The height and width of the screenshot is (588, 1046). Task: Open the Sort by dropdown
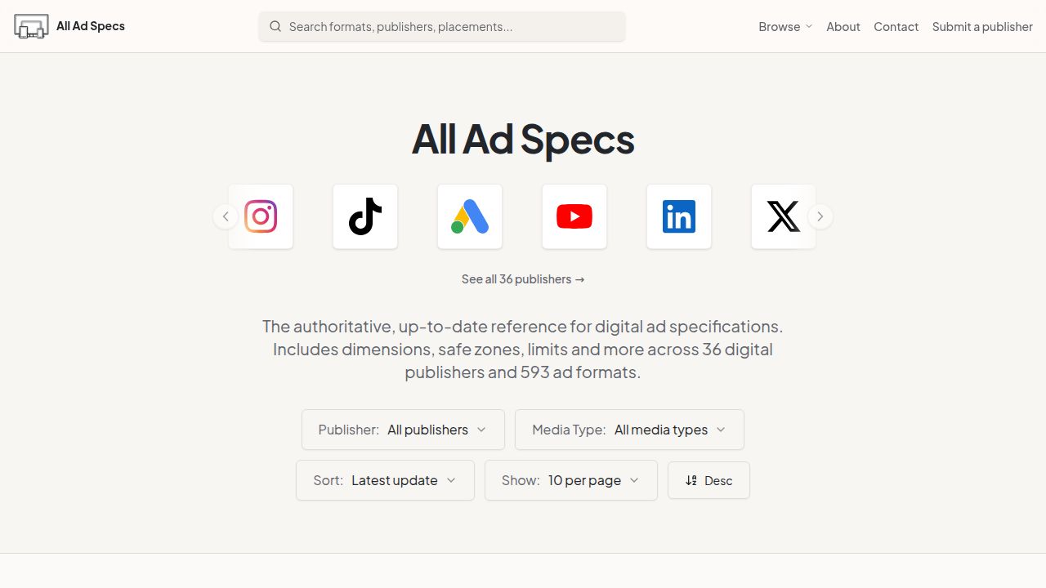click(385, 480)
